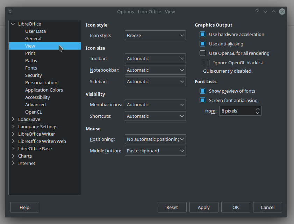
Task: Check Ignore OpenGL blacklist option
Action: tap(207, 63)
